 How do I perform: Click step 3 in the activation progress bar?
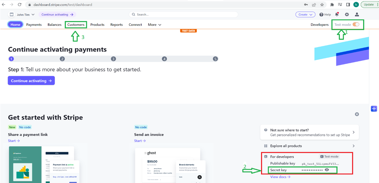(x=113, y=59)
